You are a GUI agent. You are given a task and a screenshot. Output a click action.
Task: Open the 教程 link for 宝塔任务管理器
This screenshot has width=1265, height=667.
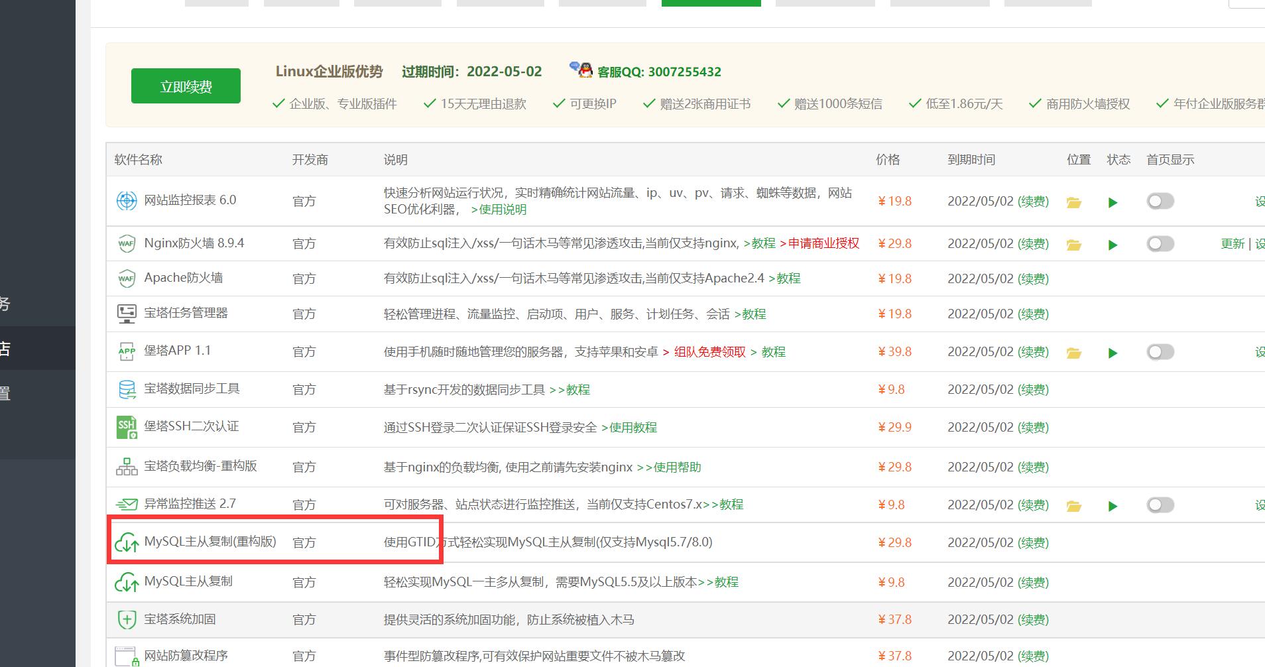(x=750, y=314)
